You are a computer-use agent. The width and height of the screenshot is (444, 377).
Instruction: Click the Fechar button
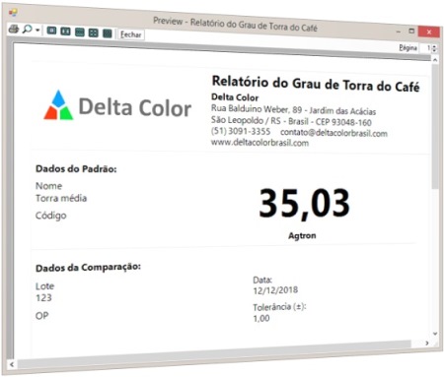130,34
